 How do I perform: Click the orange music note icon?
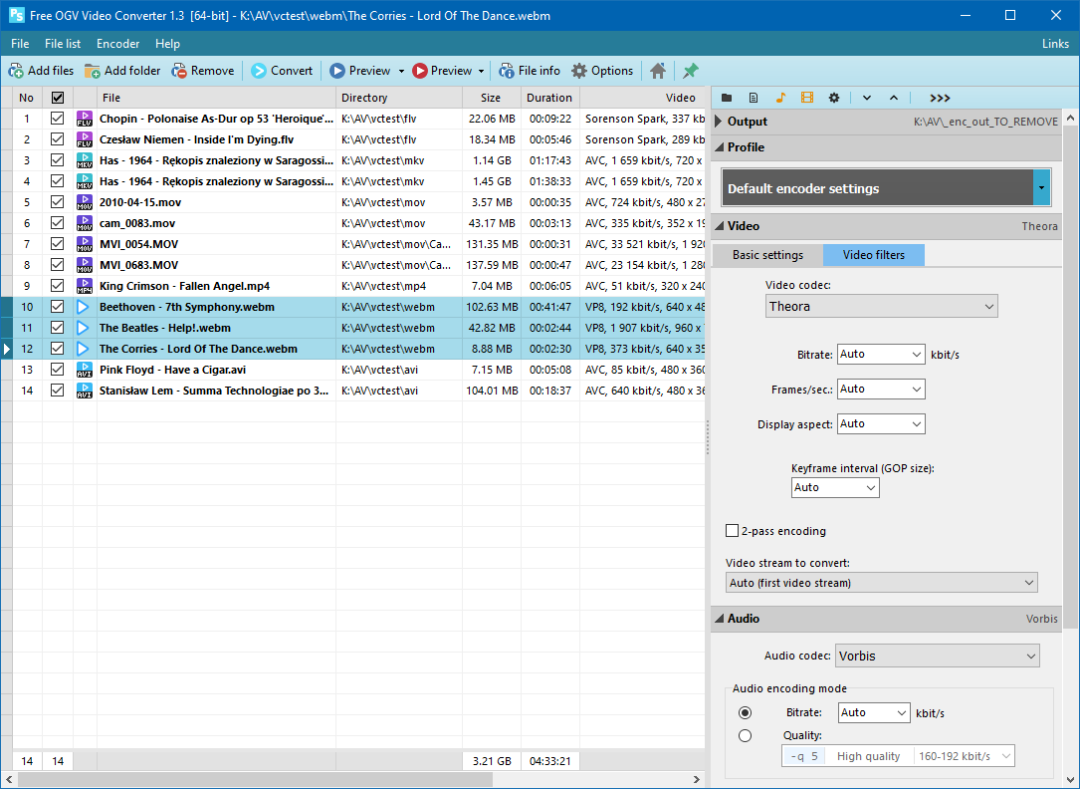pyautogui.click(x=779, y=98)
